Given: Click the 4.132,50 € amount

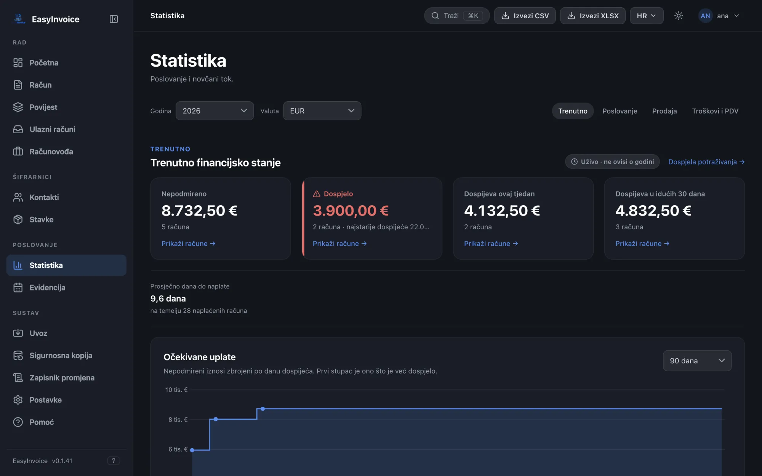Looking at the screenshot, I should [502, 211].
